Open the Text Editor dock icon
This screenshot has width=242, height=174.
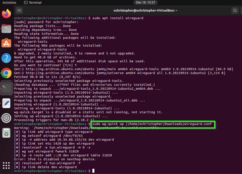[x=6, y=103]
